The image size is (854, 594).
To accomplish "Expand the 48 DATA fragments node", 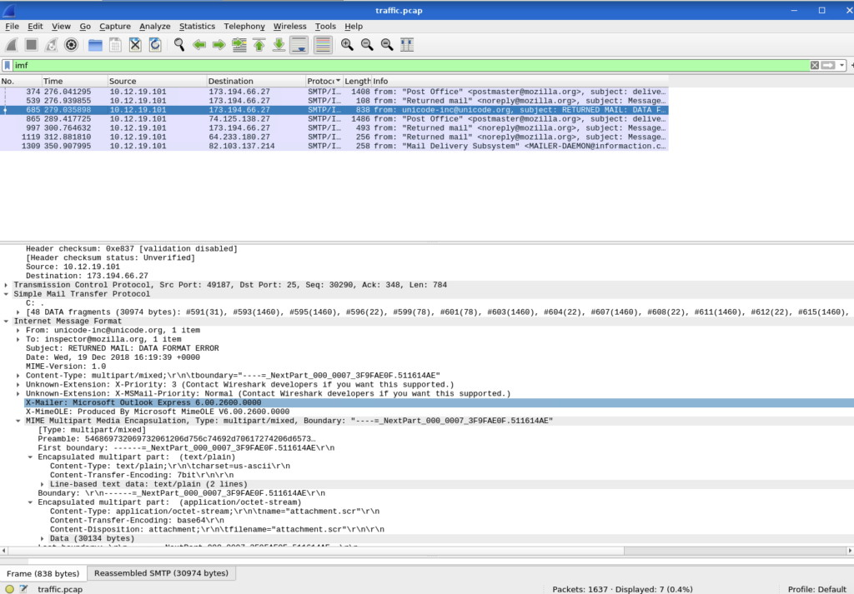I will [18, 312].
